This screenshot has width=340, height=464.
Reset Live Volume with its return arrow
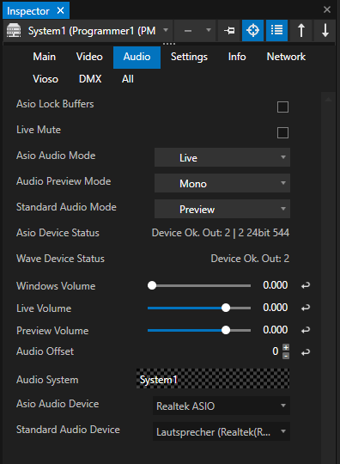pyautogui.click(x=306, y=308)
